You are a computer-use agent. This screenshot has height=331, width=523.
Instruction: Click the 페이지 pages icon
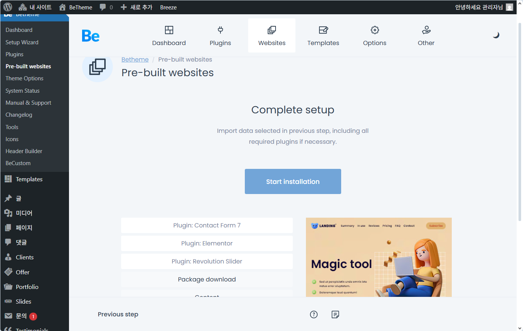click(8, 228)
